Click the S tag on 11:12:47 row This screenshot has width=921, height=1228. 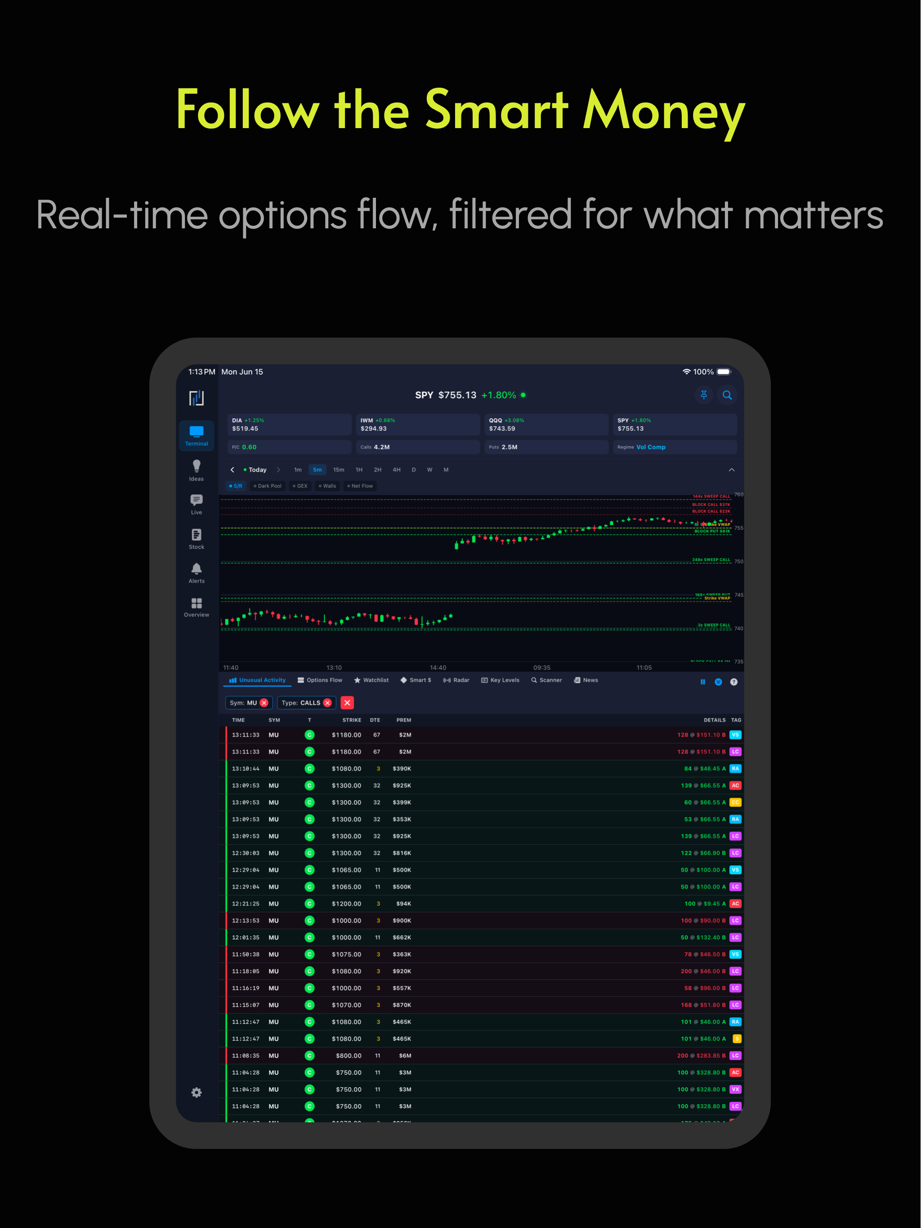click(x=737, y=1039)
